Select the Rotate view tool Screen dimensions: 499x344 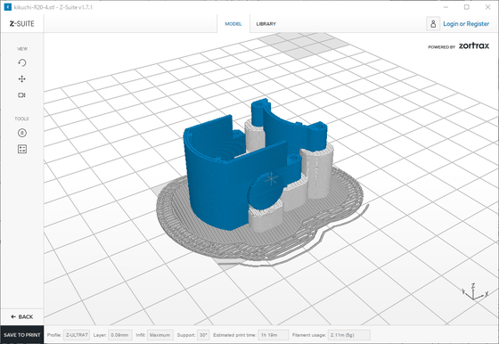pos(22,62)
